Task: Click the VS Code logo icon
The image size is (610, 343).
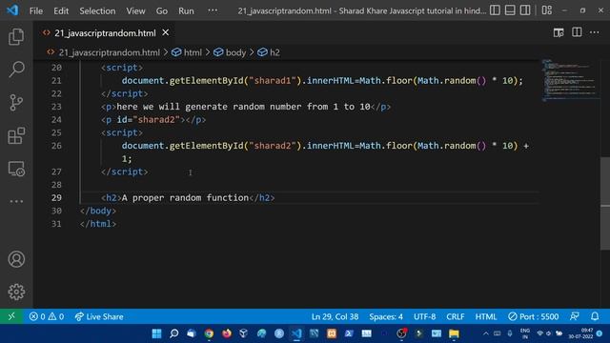Action: (12, 10)
